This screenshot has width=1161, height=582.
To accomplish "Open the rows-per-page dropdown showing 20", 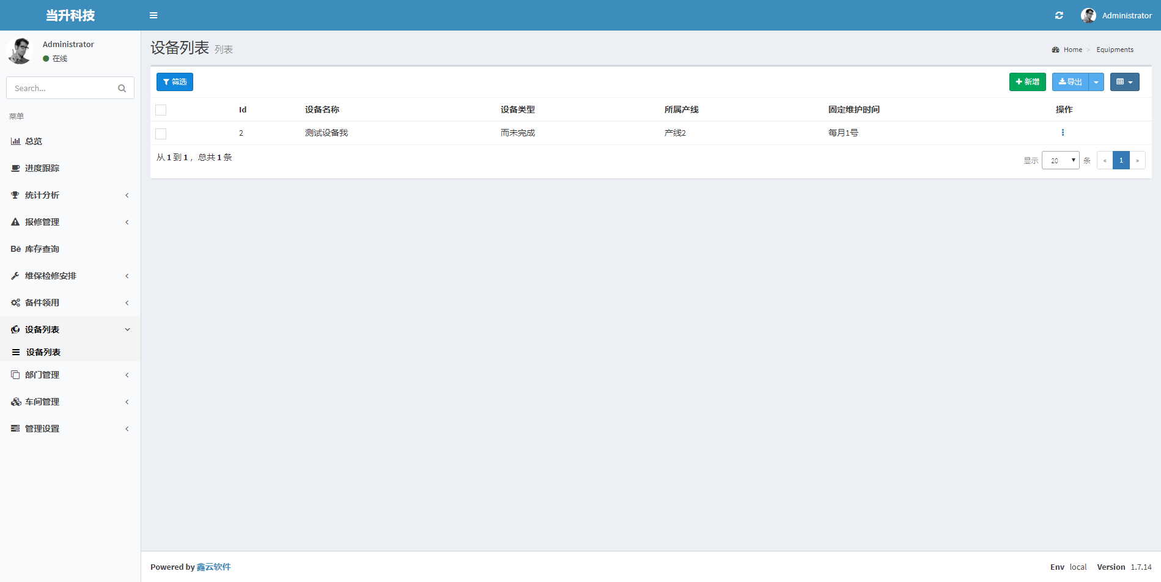I will coord(1060,160).
